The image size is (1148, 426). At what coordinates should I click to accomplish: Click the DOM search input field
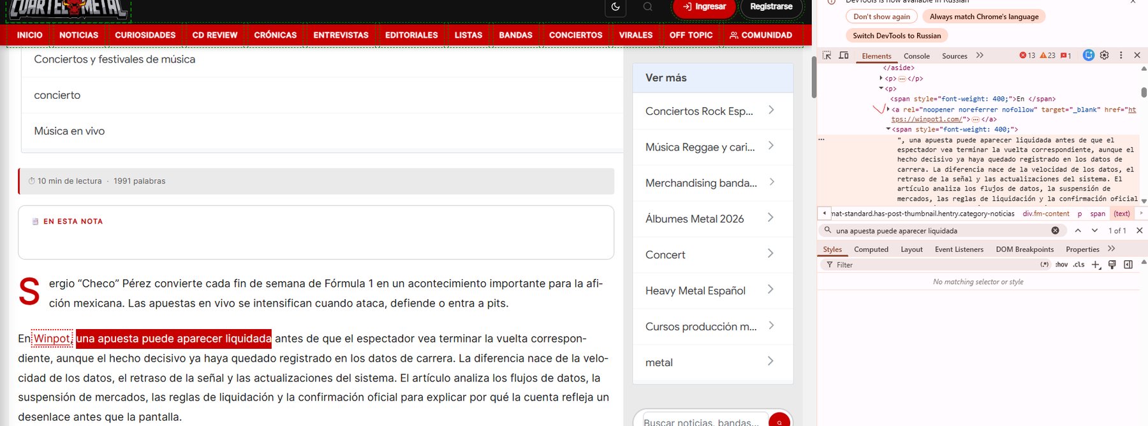tap(941, 231)
